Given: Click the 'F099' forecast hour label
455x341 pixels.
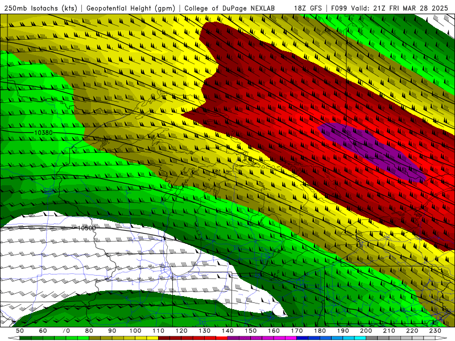Looking at the screenshot, I should coord(339,8).
